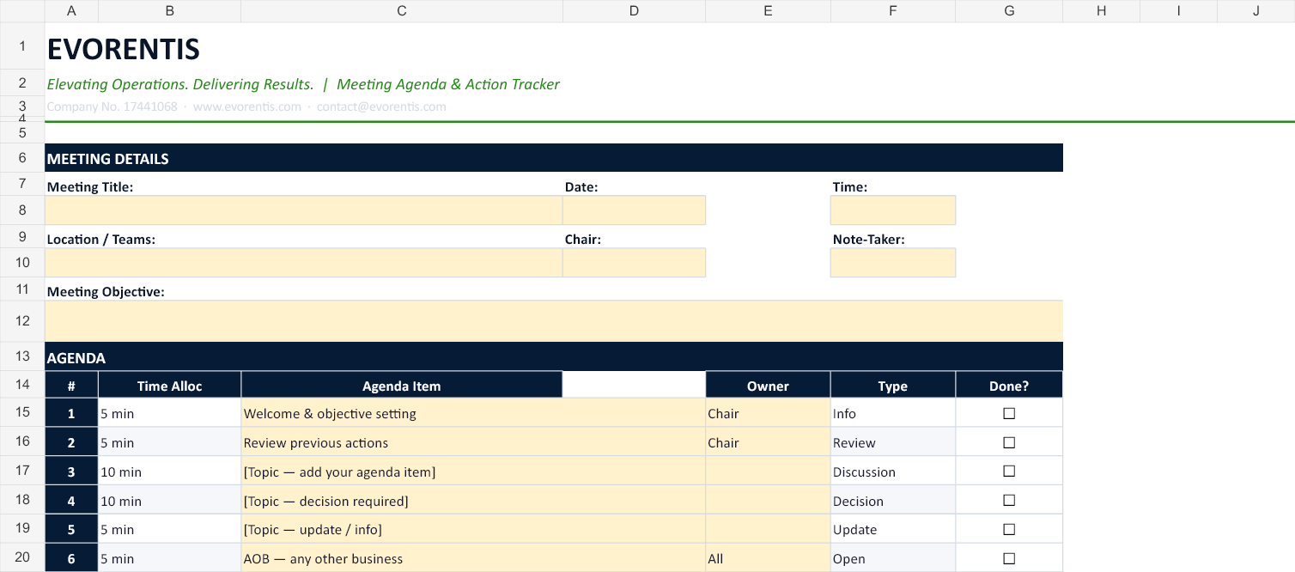Click the 'Info' type cell
1295x572 pixels.
click(x=892, y=413)
